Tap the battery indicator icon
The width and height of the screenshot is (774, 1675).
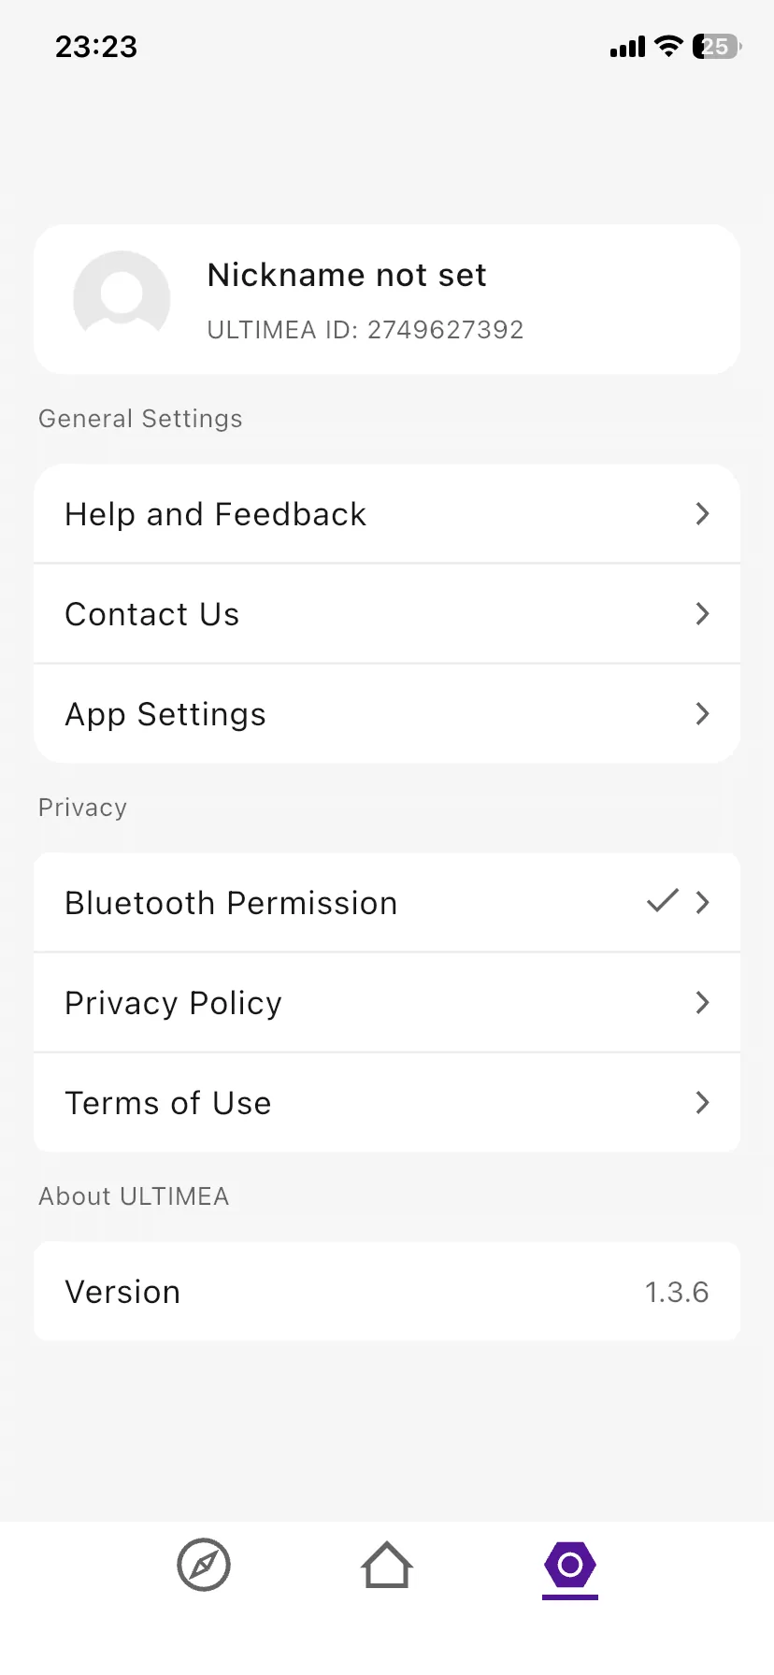(716, 46)
